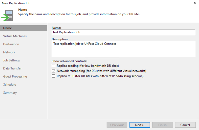Open the Destination step
Viewport: 199px width, 130px height.
11,44
